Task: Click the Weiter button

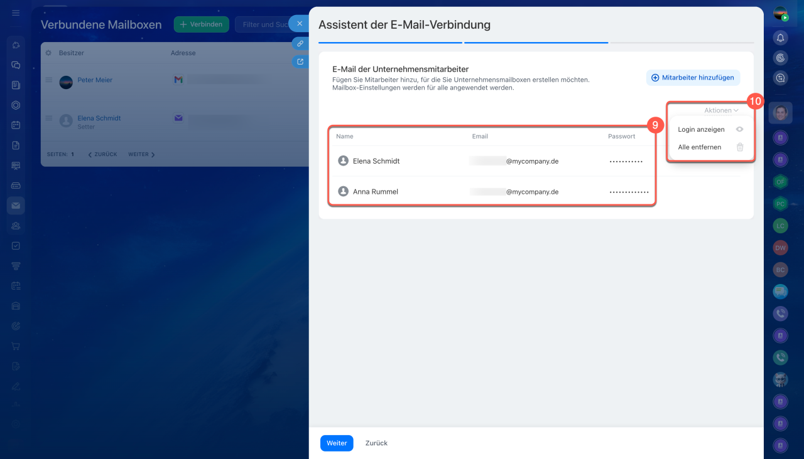Action: pos(337,443)
